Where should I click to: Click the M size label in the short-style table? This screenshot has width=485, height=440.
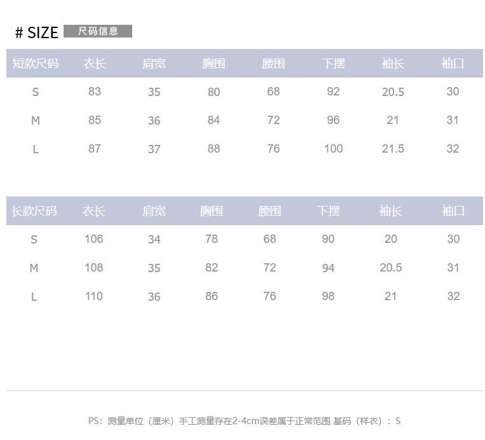36,121
